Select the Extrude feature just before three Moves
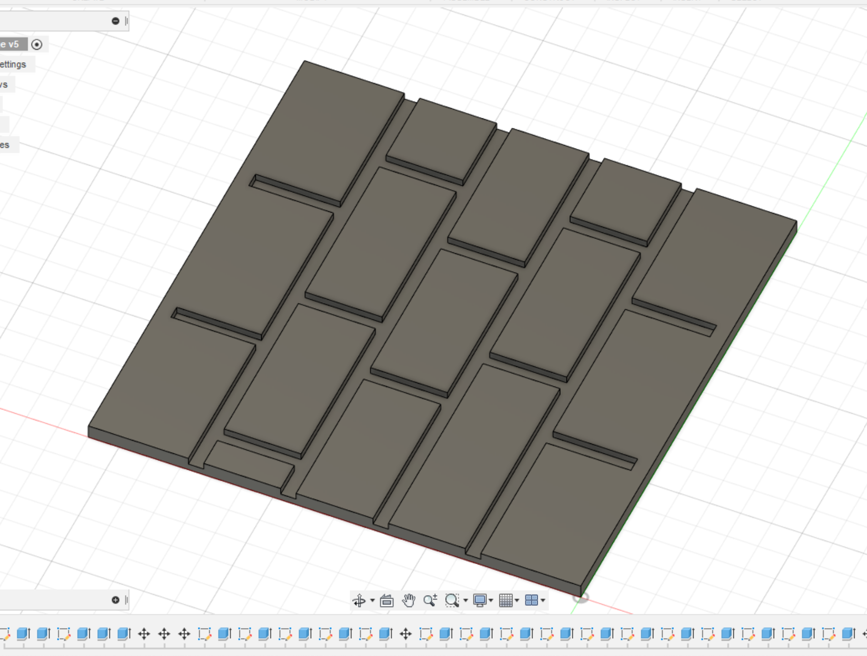This screenshot has height=656, width=867. pyautogui.click(x=124, y=634)
